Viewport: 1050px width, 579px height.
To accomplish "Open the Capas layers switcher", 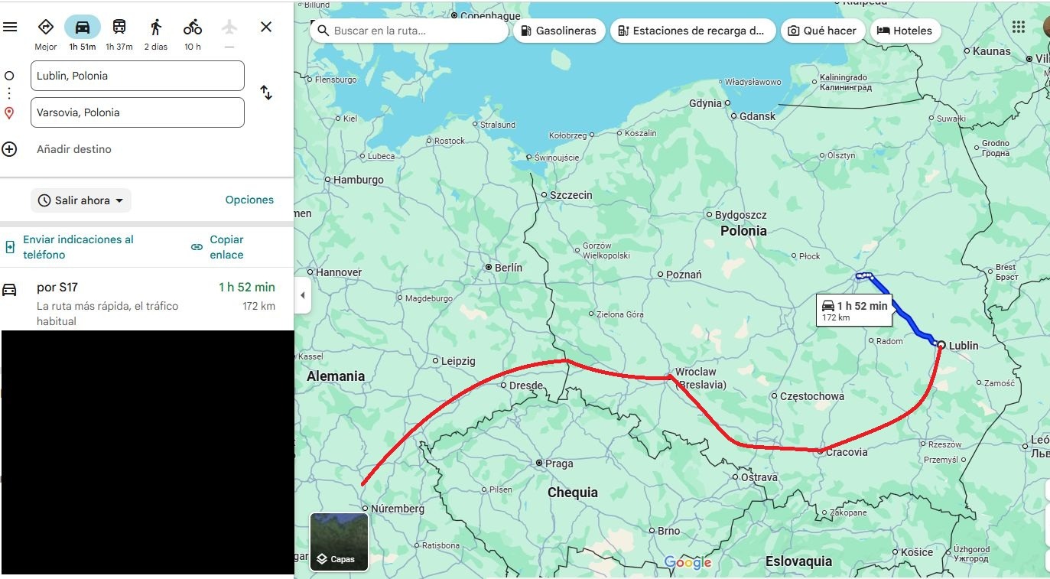I will (x=340, y=542).
